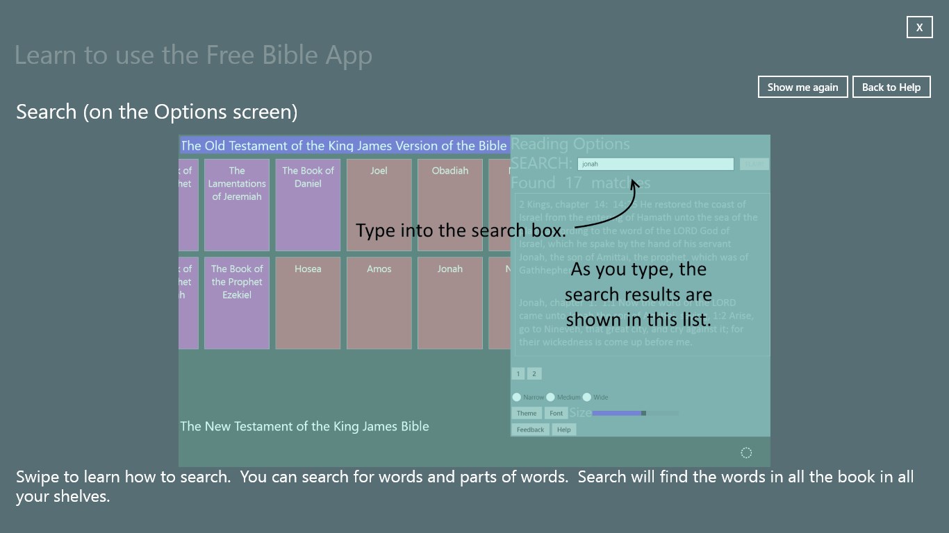Click the search box containing jonah
The width and height of the screenshot is (949, 533).
(655, 164)
